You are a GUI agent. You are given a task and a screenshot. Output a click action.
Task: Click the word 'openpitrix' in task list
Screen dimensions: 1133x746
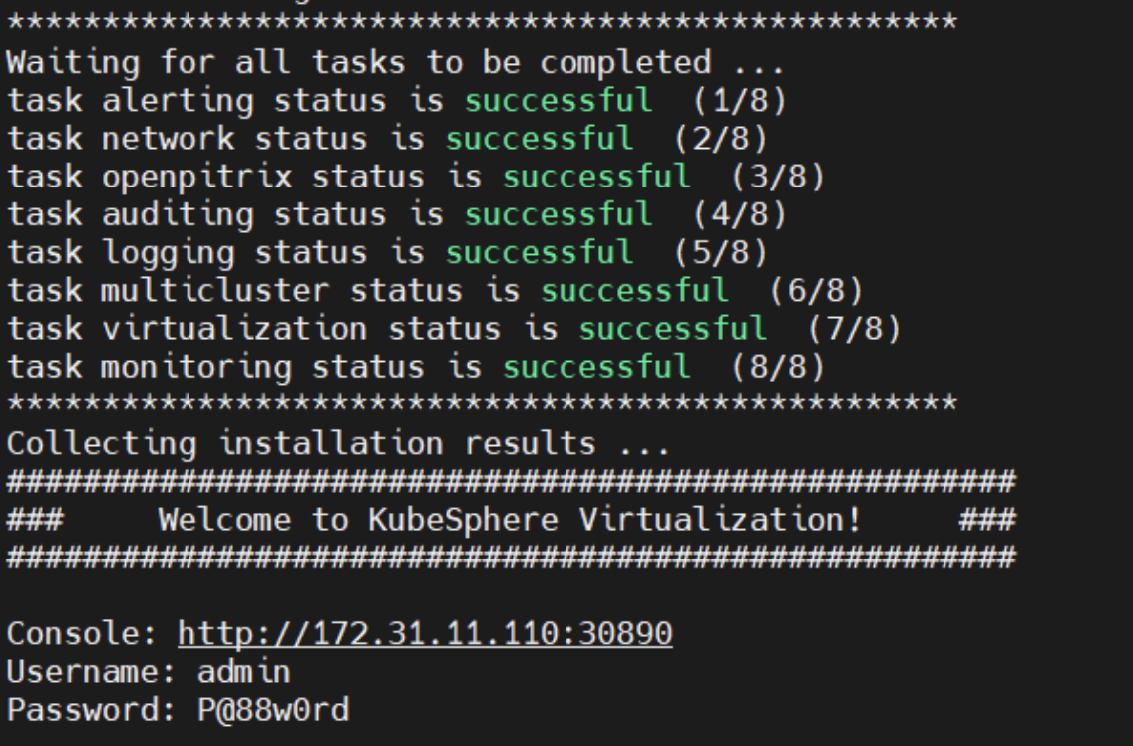point(196,177)
